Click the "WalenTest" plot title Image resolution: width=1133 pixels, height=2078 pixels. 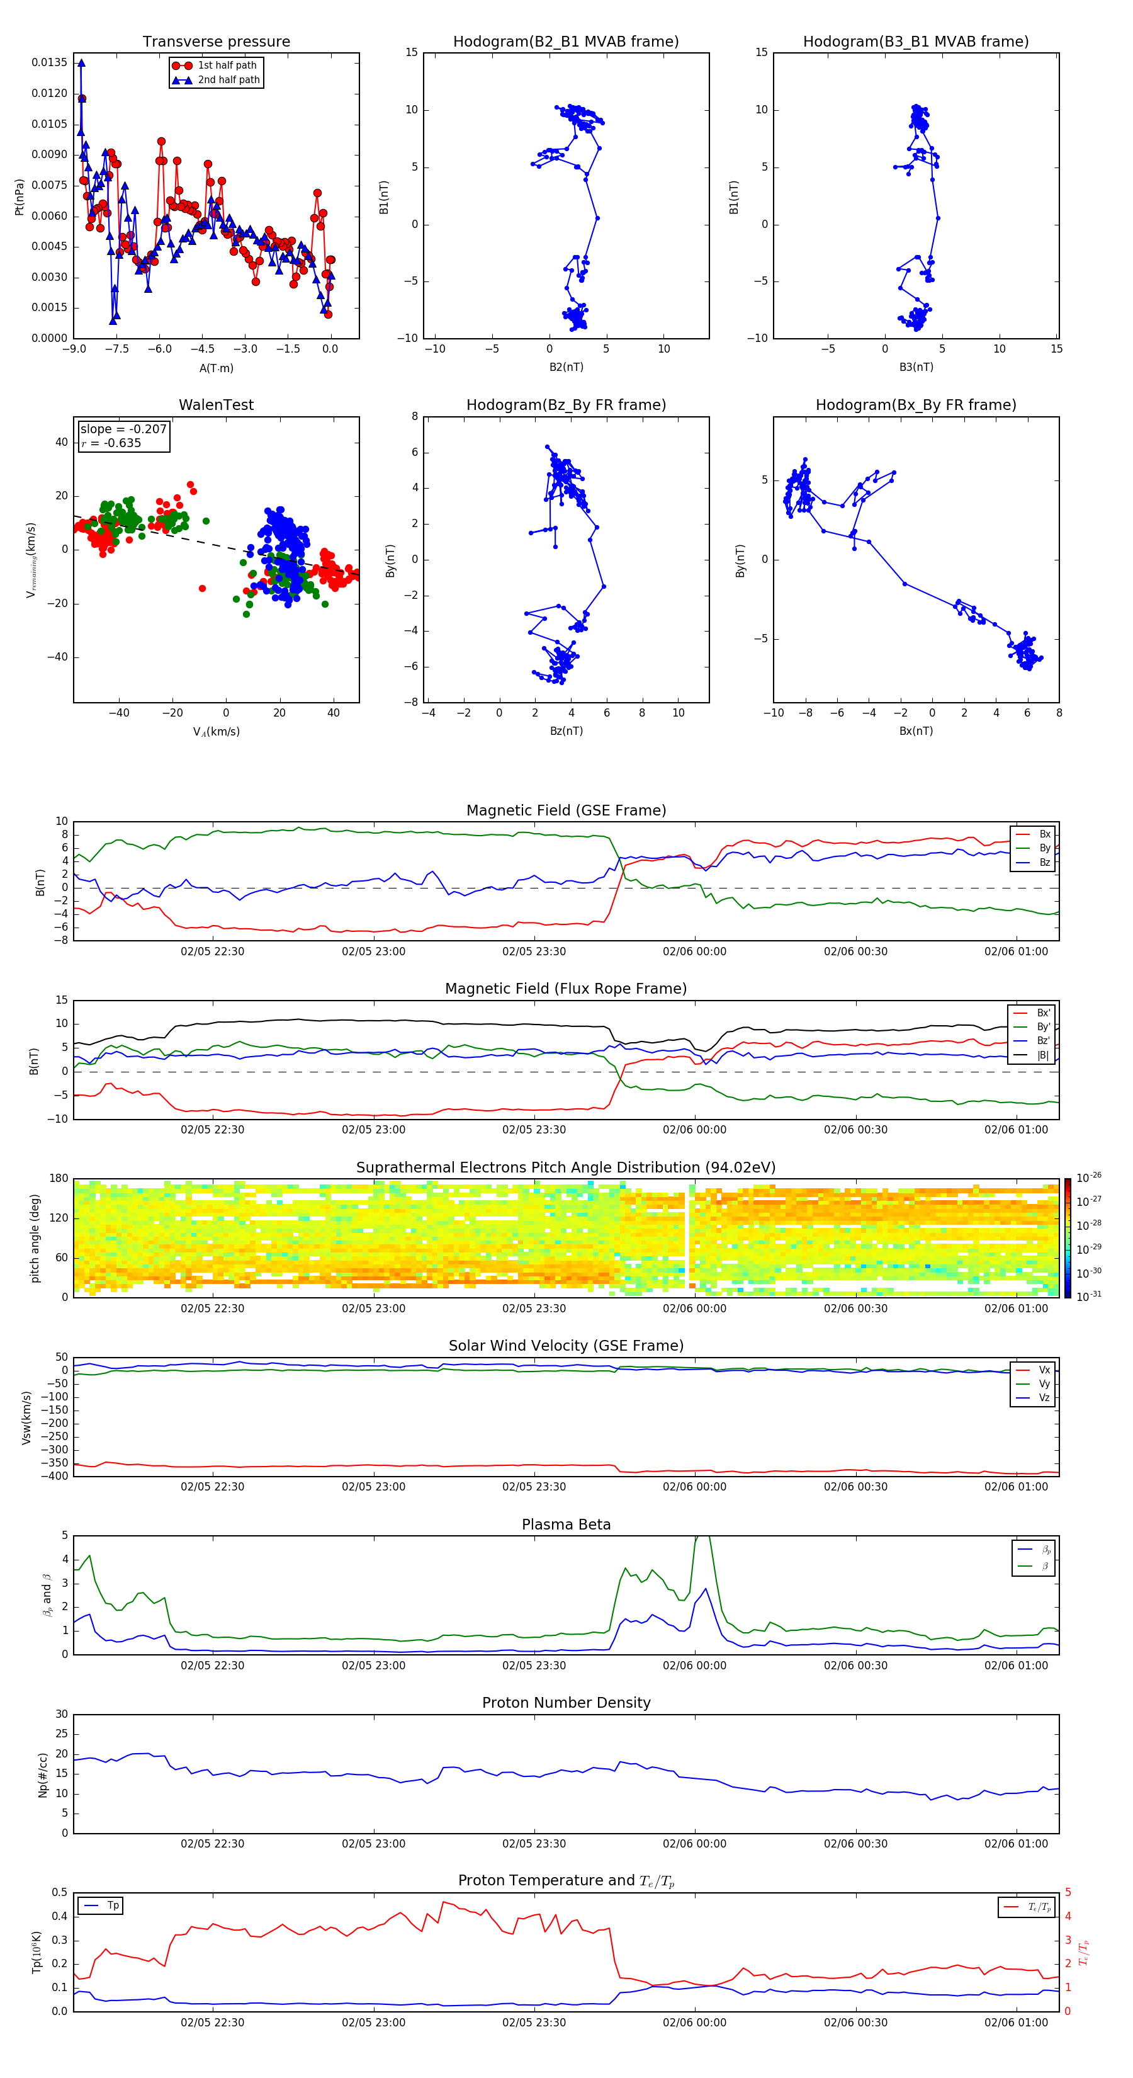pos(216,405)
